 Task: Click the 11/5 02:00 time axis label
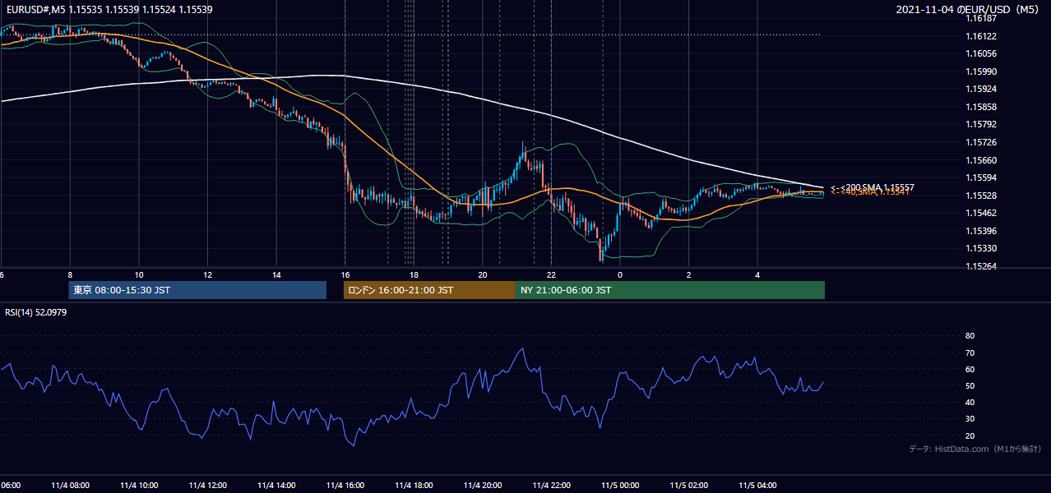(688, 485)
